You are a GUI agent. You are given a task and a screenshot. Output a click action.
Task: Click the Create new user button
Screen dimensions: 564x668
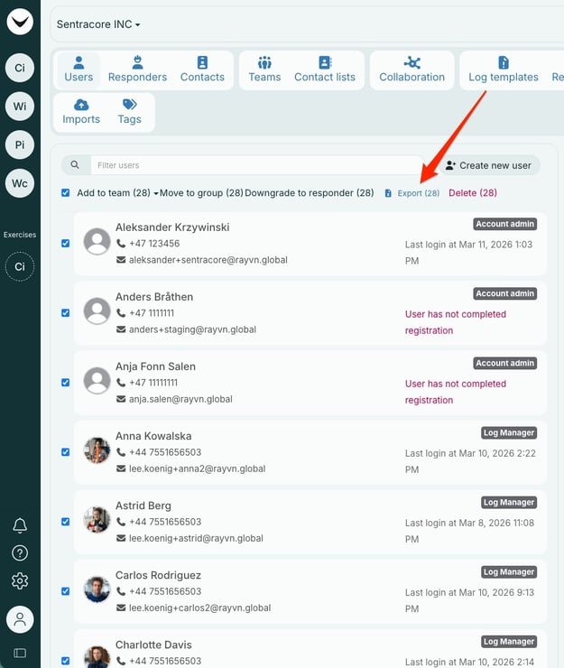pos(488,165)
